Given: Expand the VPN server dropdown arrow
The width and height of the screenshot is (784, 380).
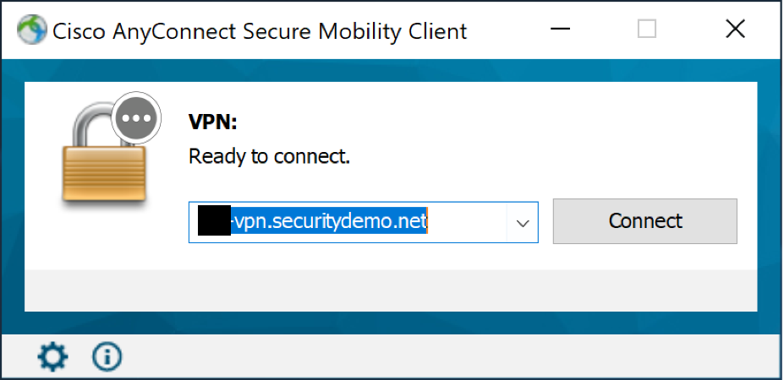Looking at the screenshot, I should point(522,223).
